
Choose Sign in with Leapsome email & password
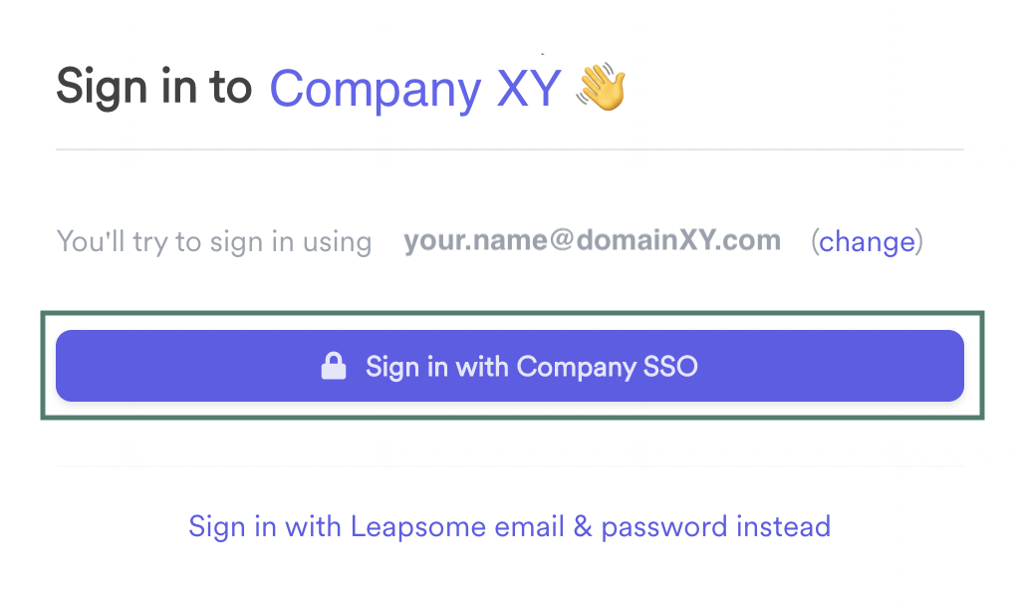(x=509, y=525)
